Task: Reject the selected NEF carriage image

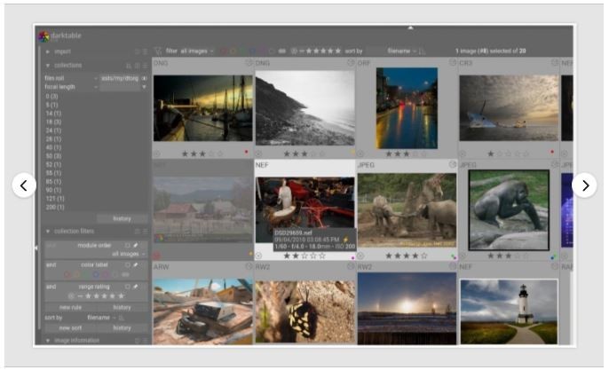Action: point(258,256)
